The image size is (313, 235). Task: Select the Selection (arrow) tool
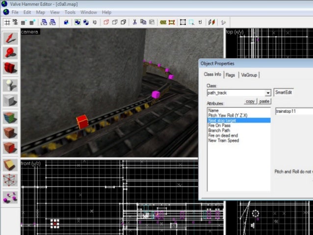tap(10, 38)
